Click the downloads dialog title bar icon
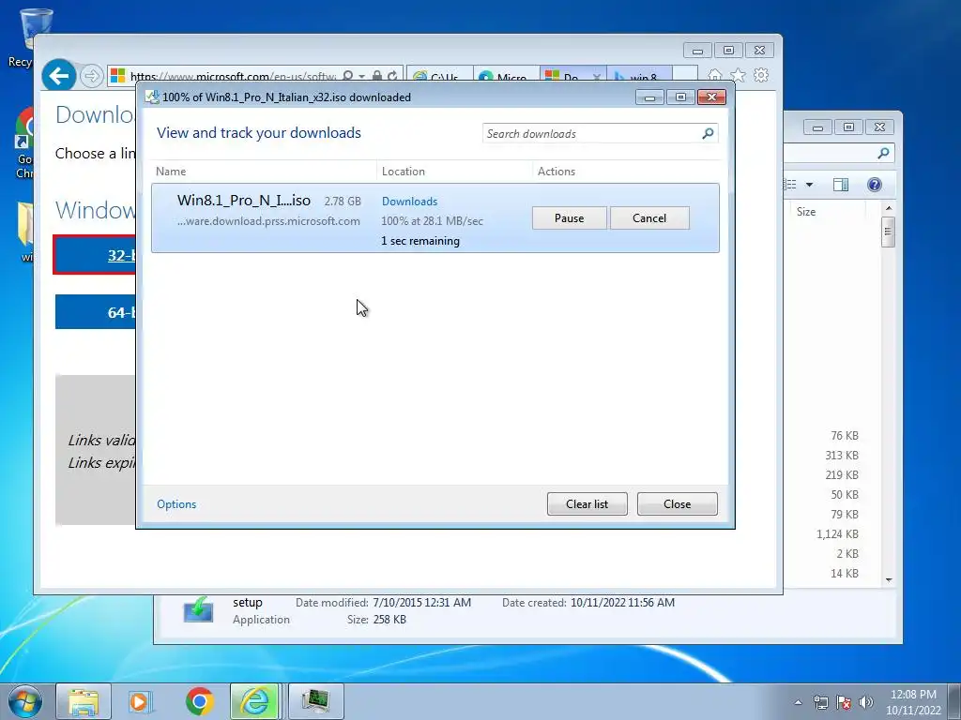The width and height of the screenshot is (961, 720). [152, 97]
